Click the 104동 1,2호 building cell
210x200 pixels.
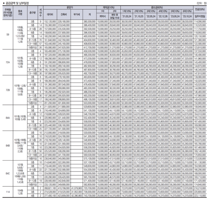20,192
